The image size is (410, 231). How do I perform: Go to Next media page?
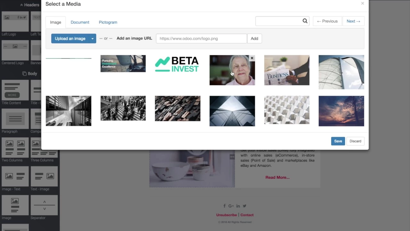[353, 21]
